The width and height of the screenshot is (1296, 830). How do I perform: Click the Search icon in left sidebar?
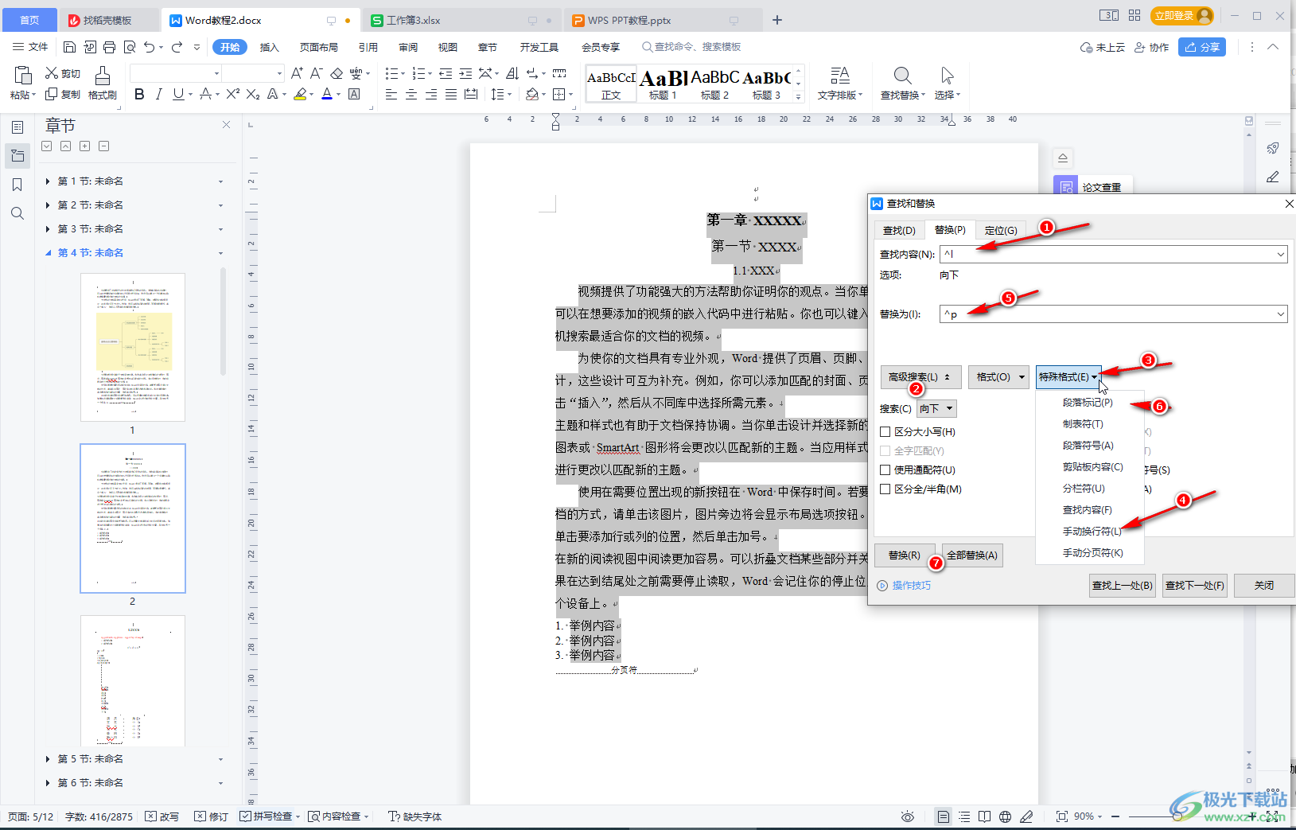18,213
